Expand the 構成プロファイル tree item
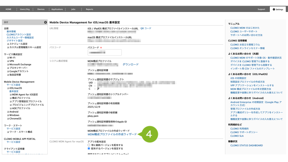The width and height of the screenshot is (288, 162). 11,98
